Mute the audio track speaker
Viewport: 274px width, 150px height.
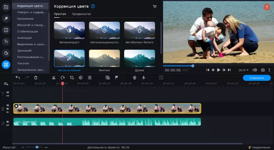[x=8, y=122]
